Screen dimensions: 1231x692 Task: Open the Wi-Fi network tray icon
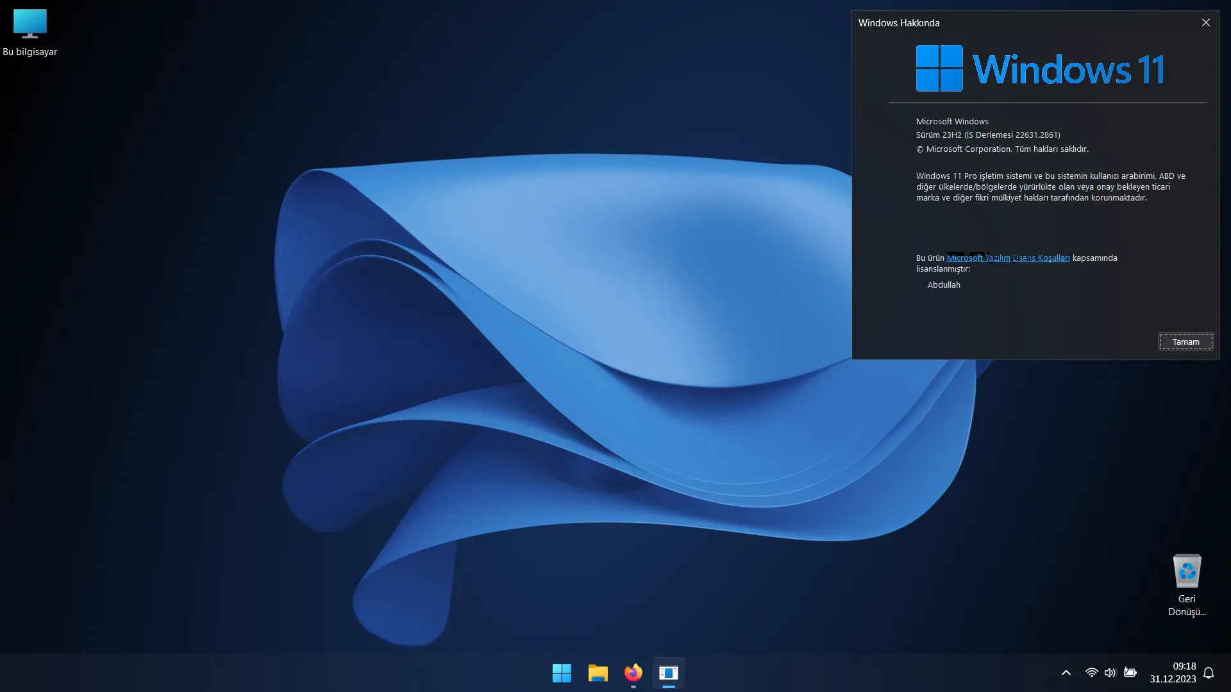(1091, 673)
